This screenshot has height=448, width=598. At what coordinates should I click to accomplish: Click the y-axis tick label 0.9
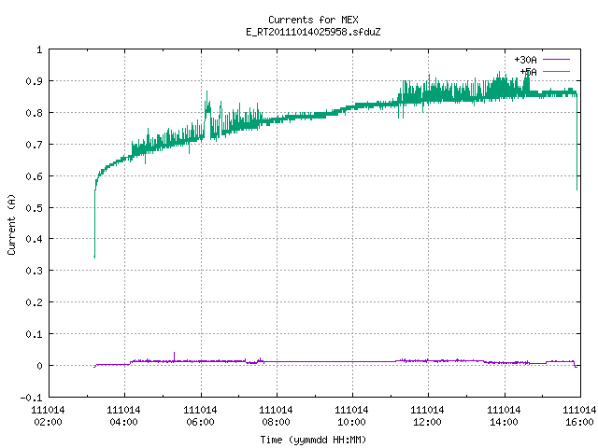pos(34,81)
